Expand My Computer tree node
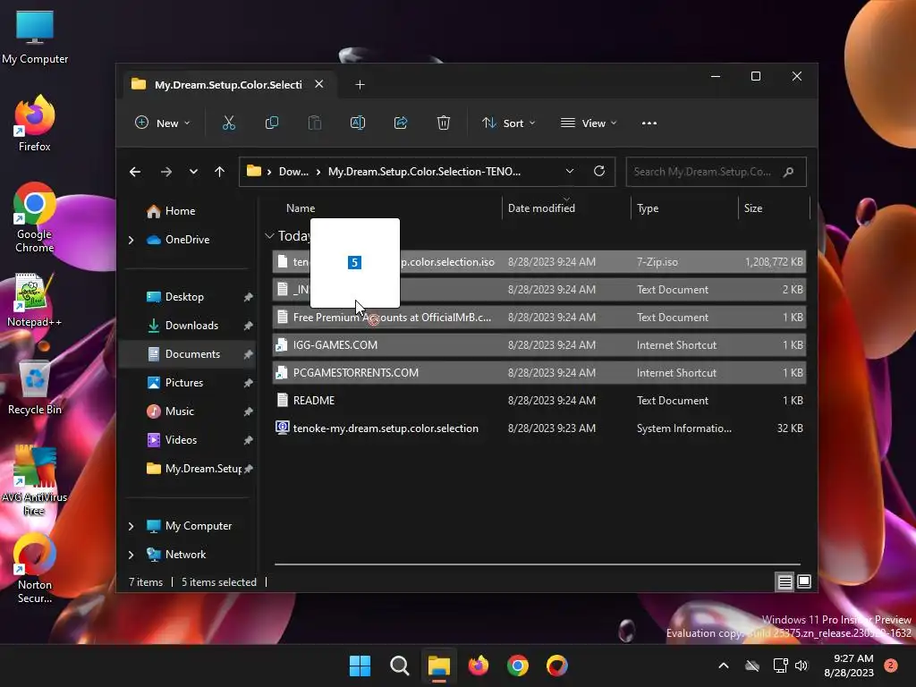Screen dimensions: 916x687 (131, 526)
